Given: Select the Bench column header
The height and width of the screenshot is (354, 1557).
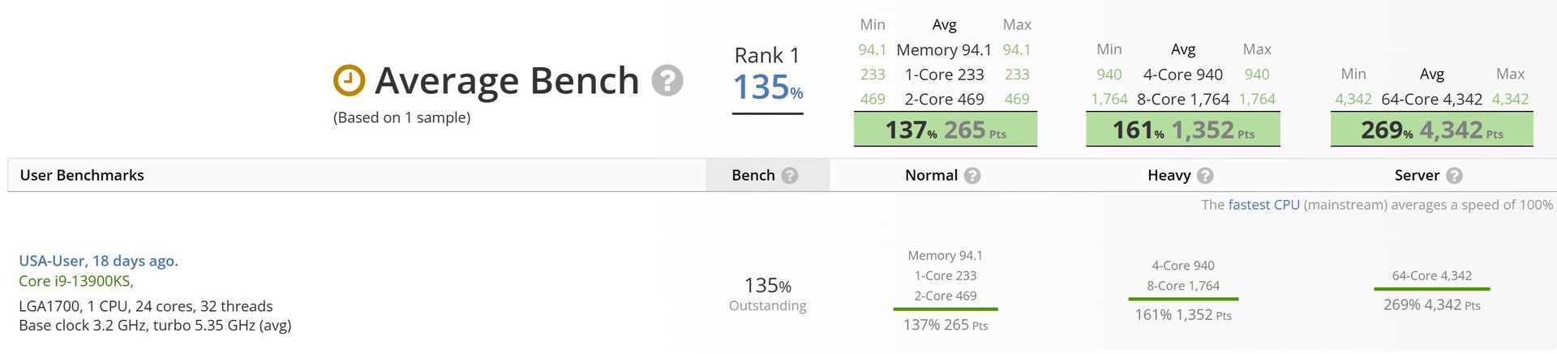Looking at the screenshot, I should click(x=753, y=176).
